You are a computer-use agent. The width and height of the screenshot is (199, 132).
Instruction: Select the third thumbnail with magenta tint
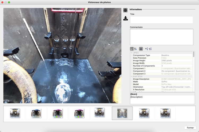[58, 114]
